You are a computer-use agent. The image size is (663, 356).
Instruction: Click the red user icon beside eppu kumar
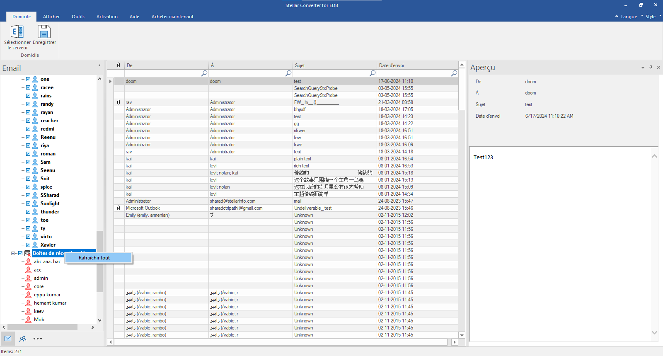28,295
